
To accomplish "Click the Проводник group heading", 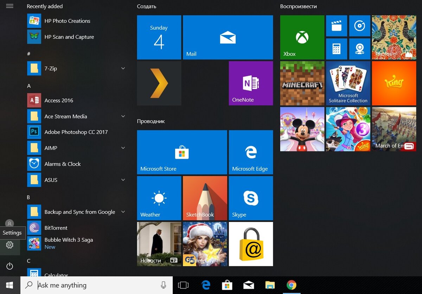I will pos(151,121).
